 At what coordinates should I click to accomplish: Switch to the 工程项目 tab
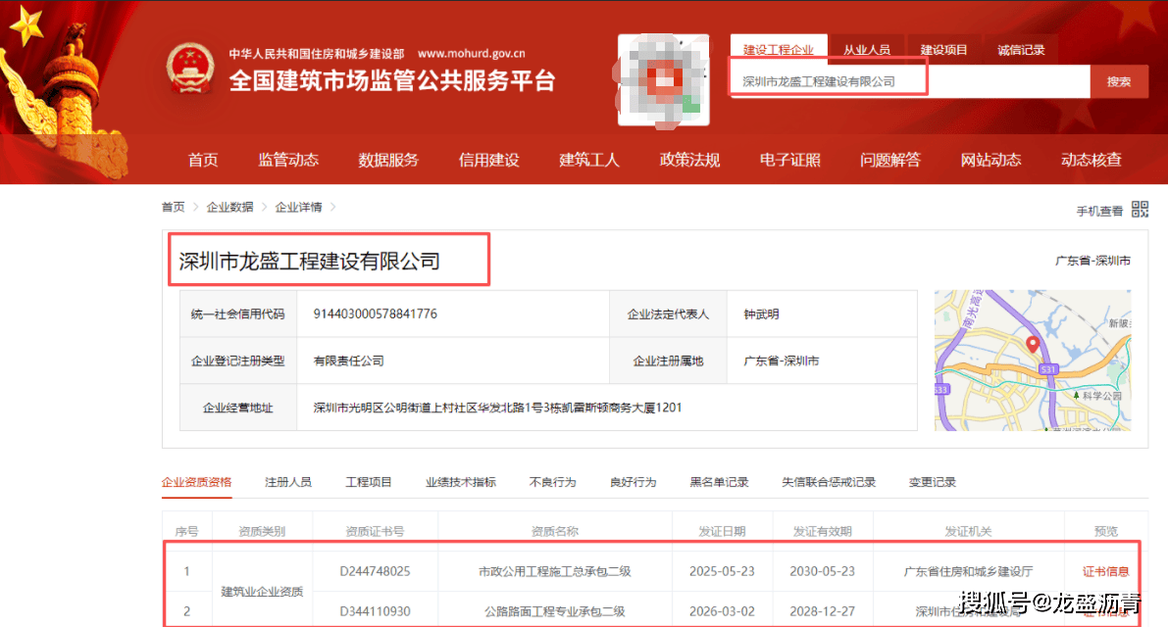pos(368,482)
